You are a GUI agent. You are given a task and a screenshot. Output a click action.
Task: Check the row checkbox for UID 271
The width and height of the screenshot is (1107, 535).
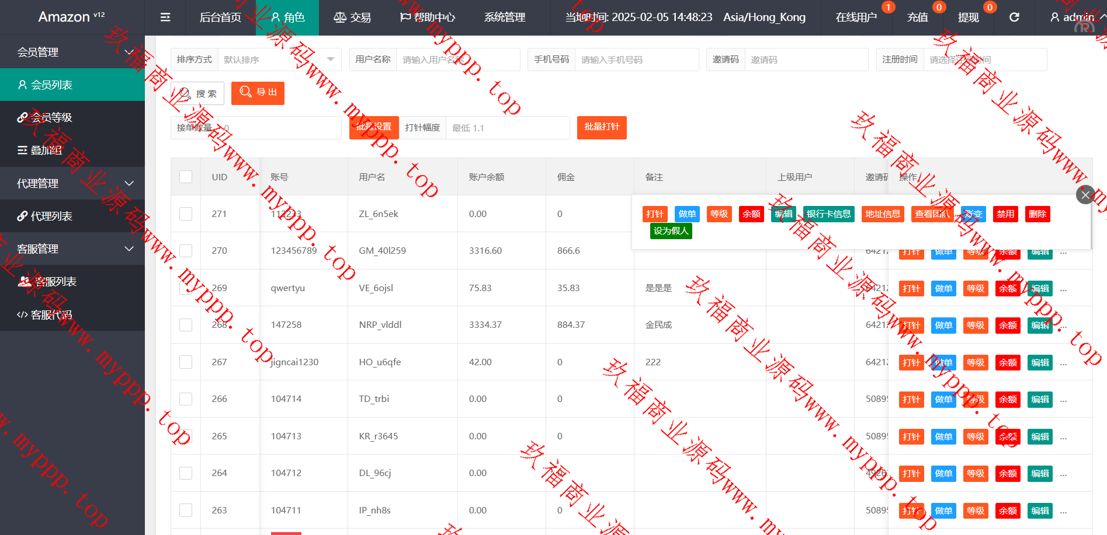pyautogui.click(x=186, y=214)
